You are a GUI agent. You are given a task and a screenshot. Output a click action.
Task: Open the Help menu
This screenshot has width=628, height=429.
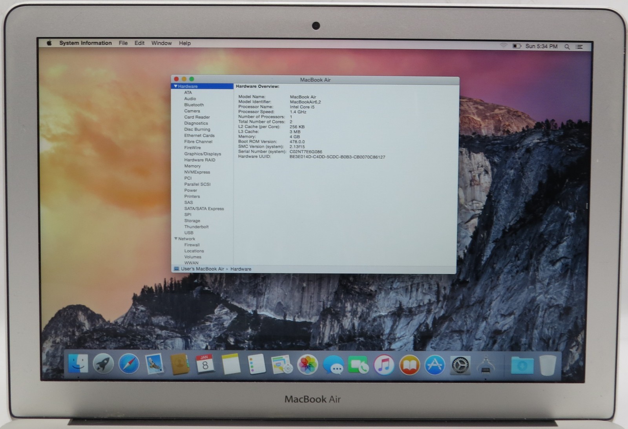point(185,43)
